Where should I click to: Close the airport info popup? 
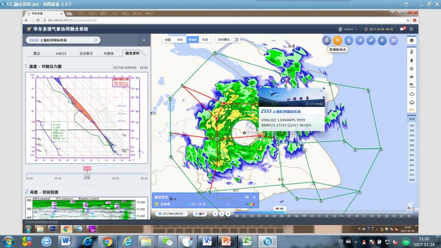coord(321,90)
